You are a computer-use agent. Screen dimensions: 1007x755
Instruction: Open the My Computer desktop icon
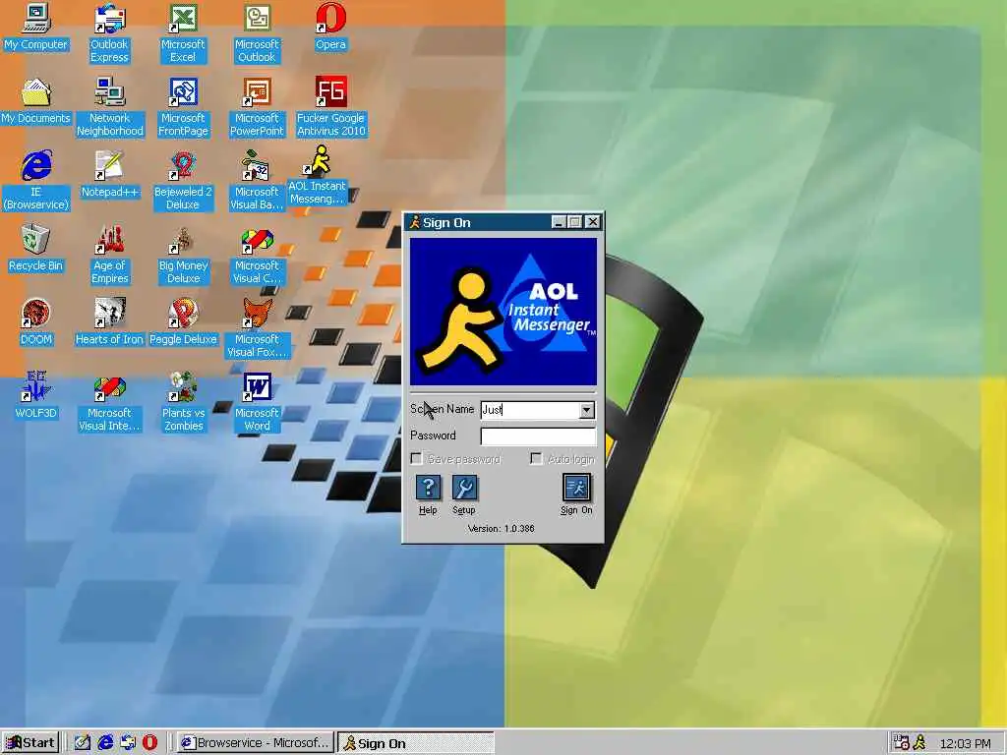pos(35,27)
